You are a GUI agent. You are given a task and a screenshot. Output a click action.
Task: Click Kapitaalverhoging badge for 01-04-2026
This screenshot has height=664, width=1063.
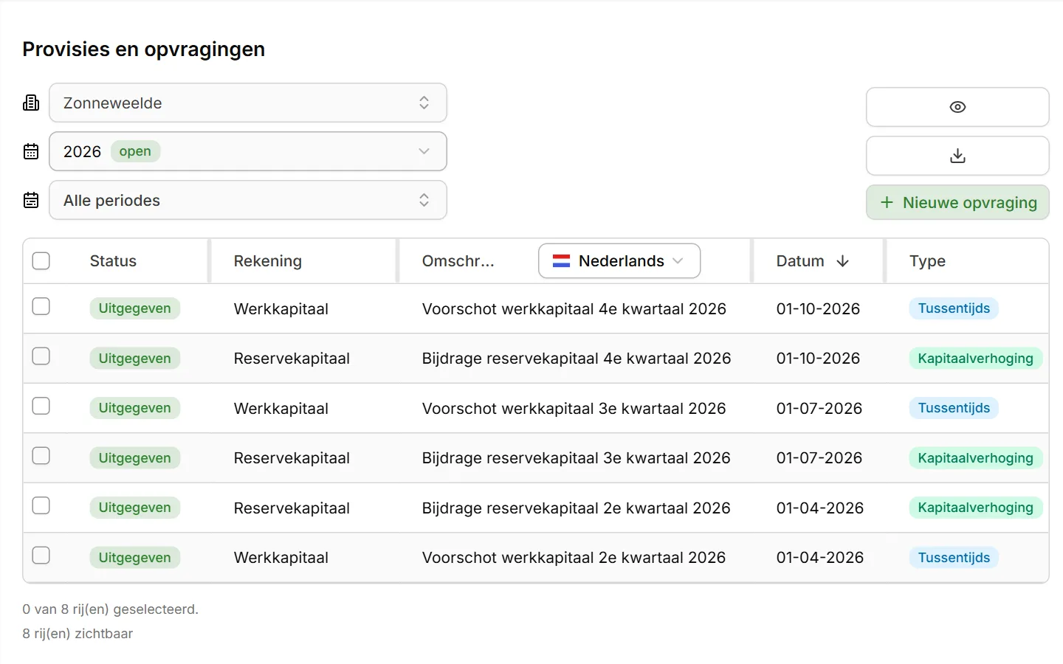coord(976,508)
